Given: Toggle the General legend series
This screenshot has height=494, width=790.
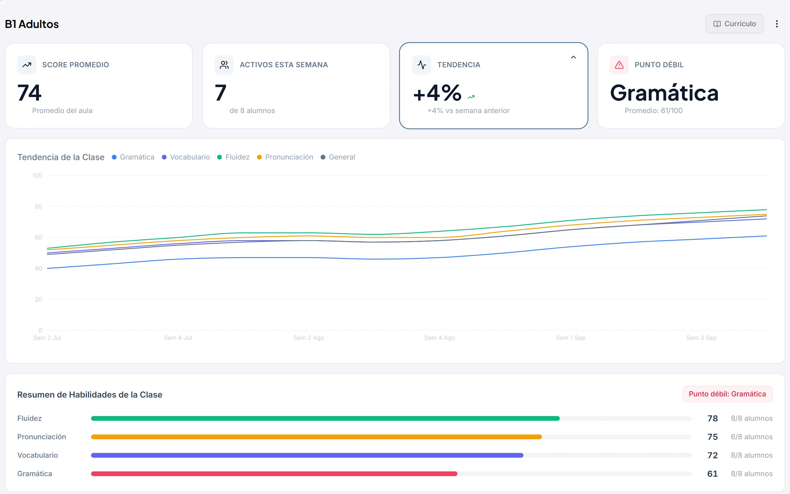Looking at the screenshot, I should 338,157.
